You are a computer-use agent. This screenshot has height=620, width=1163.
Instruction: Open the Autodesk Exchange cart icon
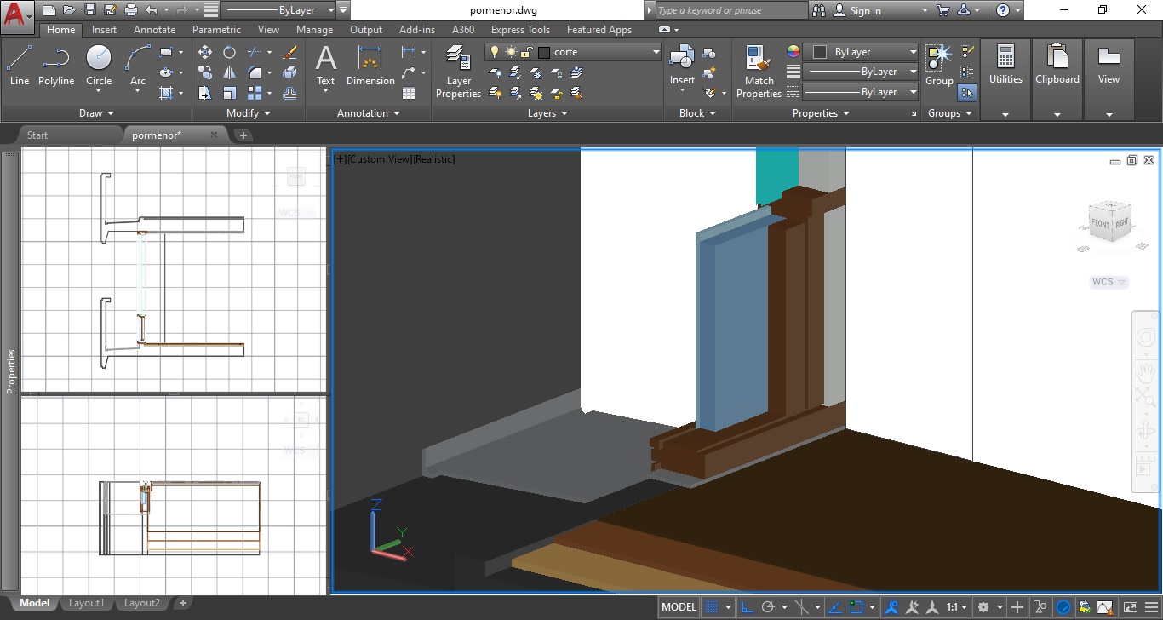942,10
